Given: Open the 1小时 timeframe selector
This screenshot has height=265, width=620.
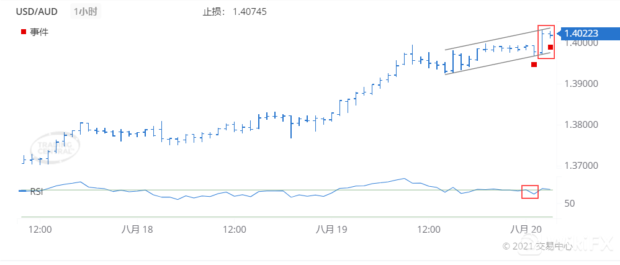Looking at the screenshot, I should 85,12.
